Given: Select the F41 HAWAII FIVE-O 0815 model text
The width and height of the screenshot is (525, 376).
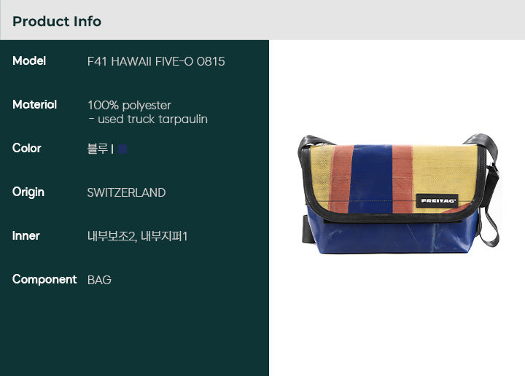Looking at the screenshot, I should pyautogui.click(x=156, y=61).
